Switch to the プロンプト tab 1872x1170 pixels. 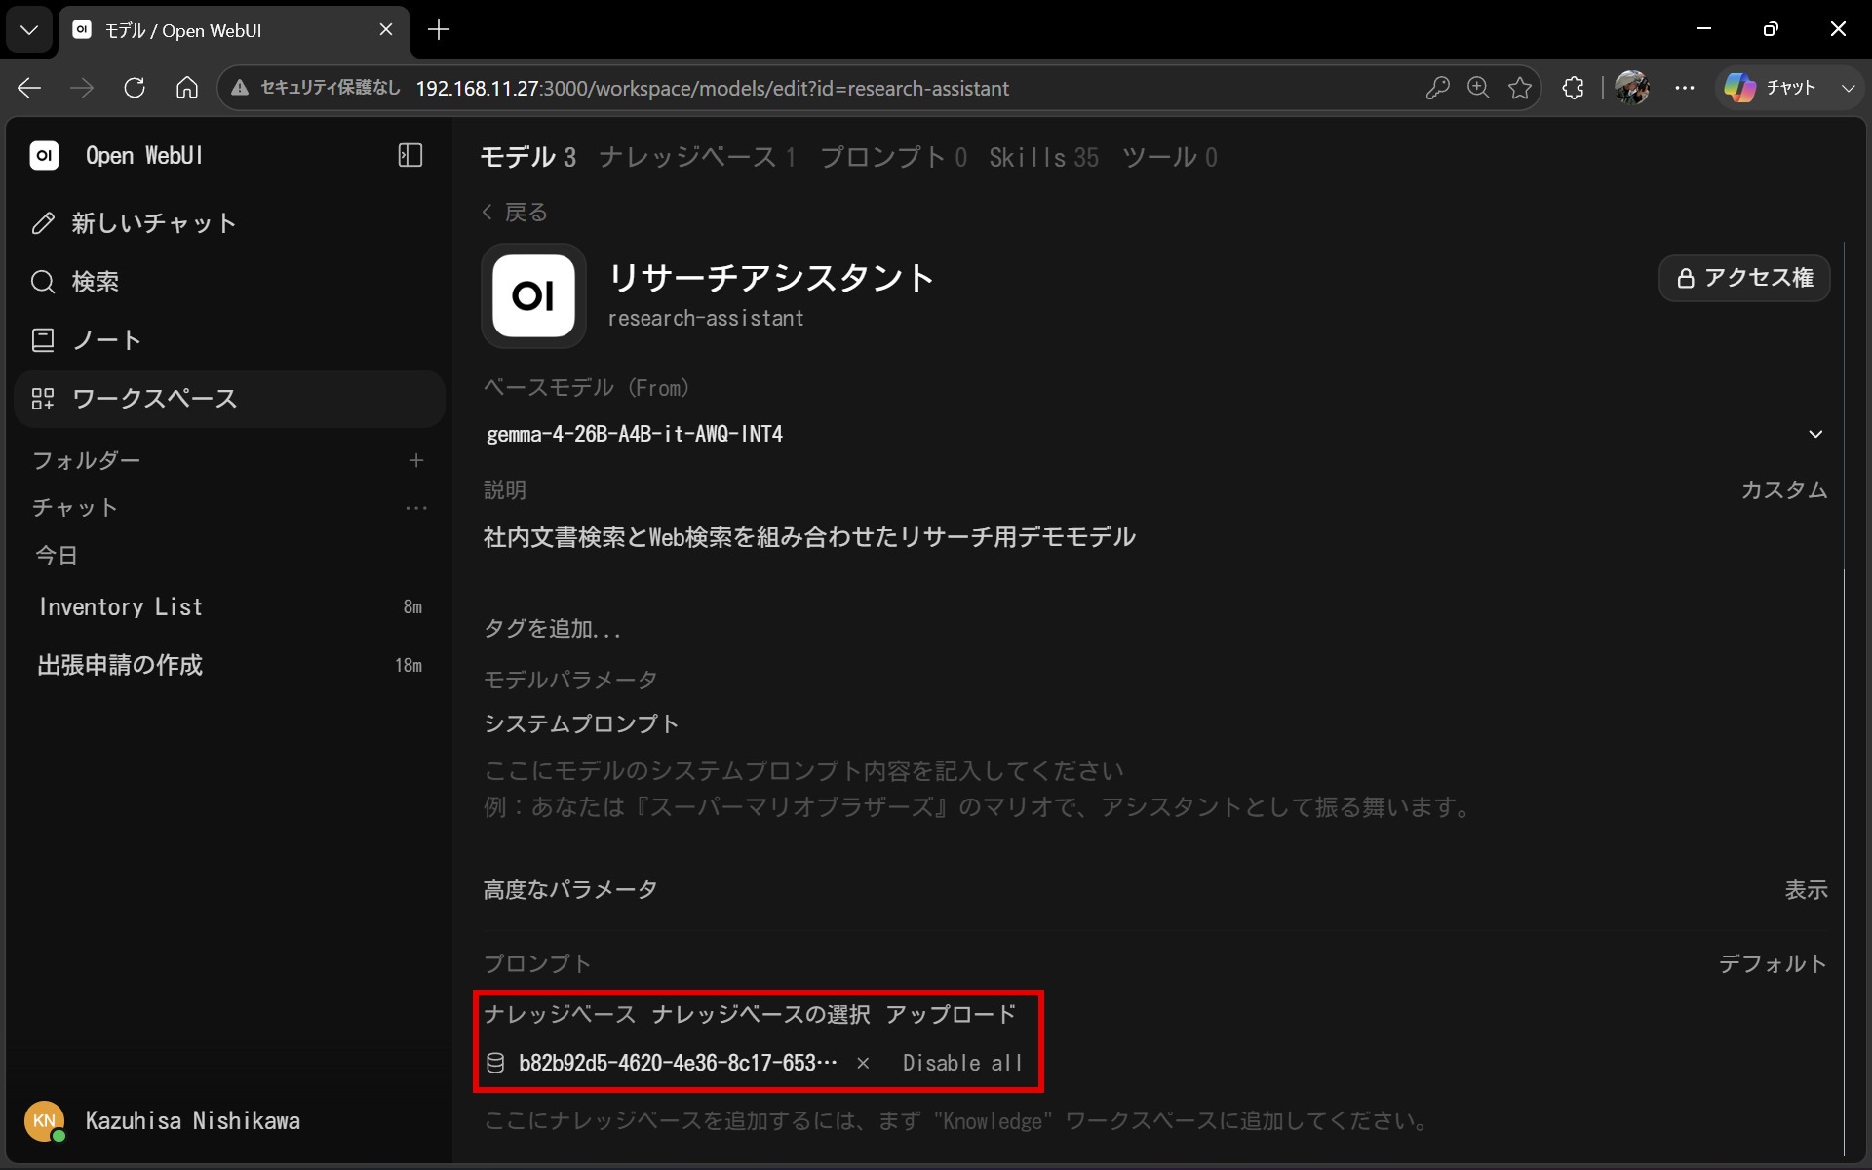coord(893,157)
